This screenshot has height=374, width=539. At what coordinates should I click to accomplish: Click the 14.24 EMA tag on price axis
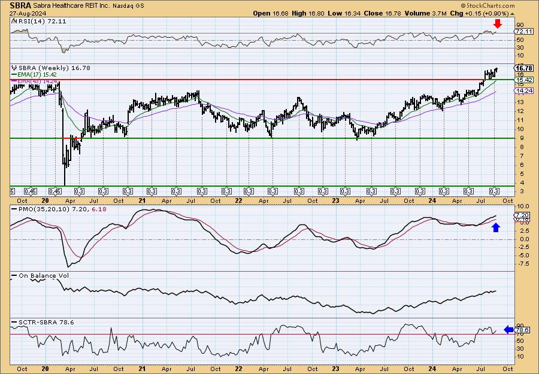[x=524, y=91]
